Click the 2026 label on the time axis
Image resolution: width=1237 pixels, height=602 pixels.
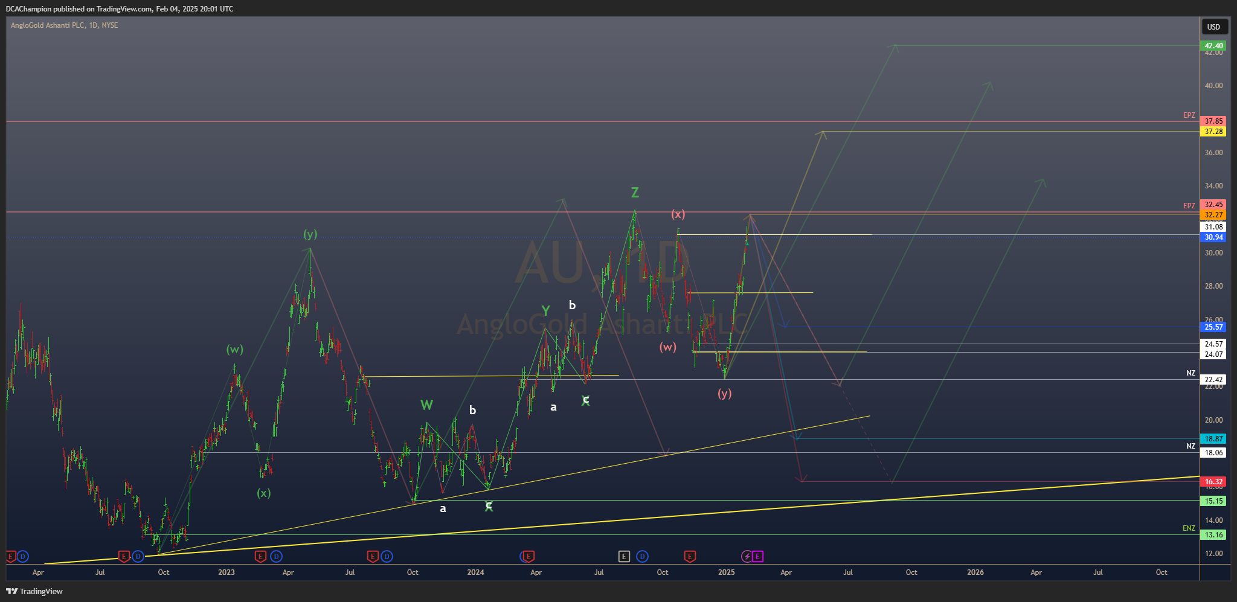click(x=975, y=572)
